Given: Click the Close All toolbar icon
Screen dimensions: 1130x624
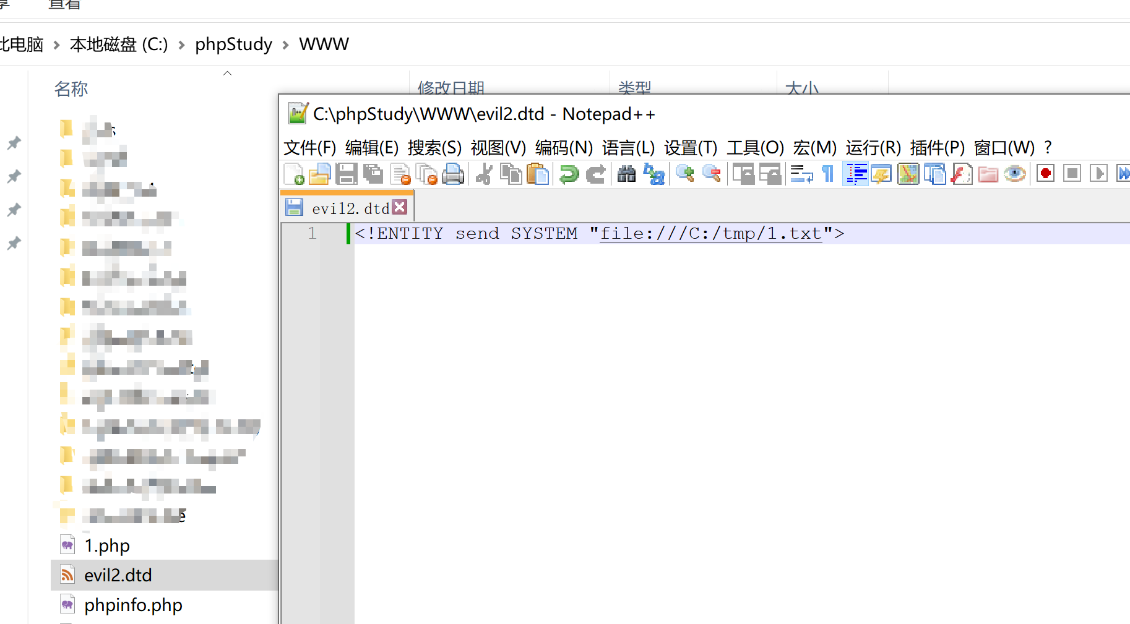Looking at the screenshot, I should tap(426, 174).
